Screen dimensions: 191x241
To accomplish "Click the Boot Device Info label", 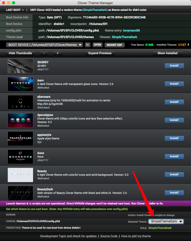I will tap(17, 17).
